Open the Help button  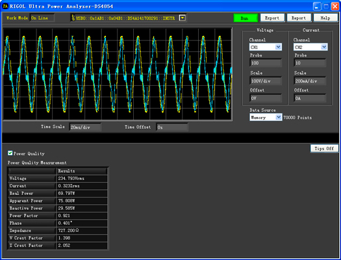325,18
